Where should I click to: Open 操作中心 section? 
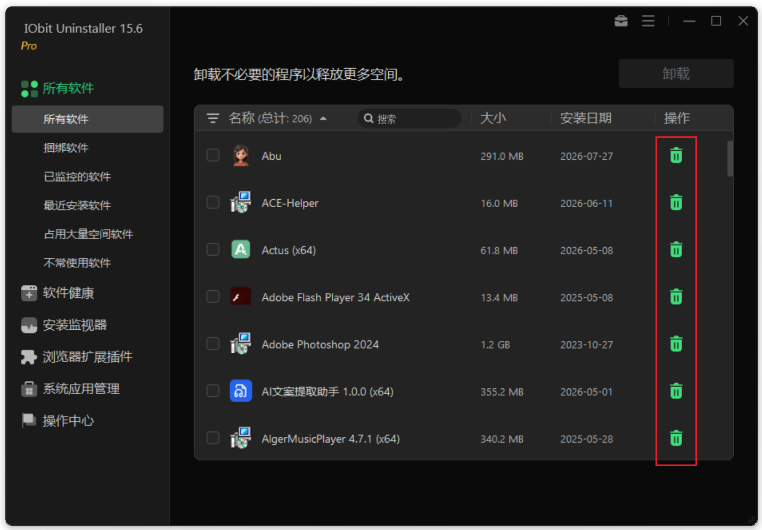click(58, 421)
